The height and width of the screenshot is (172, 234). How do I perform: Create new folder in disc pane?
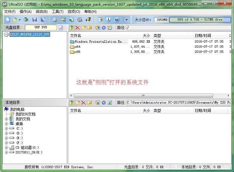[x=83, y=28]
